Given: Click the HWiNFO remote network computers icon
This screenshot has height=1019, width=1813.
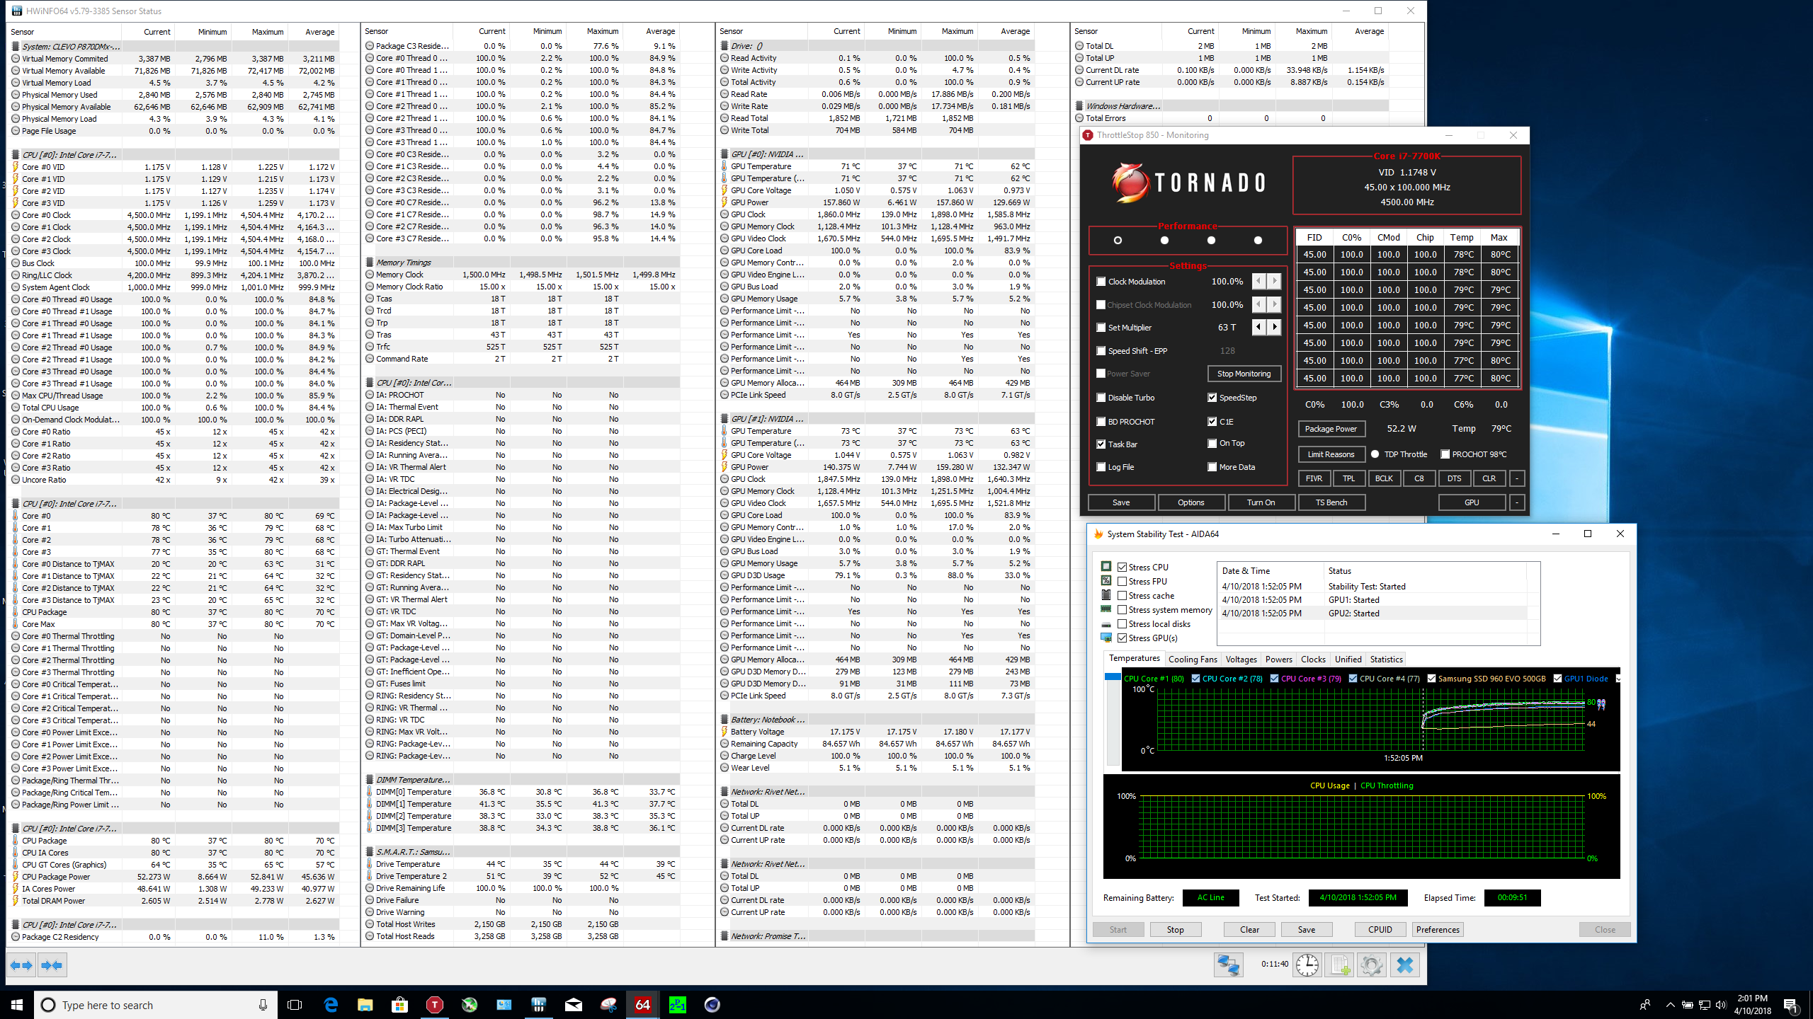Looking at the screenshot, I should coord(1229,965).
